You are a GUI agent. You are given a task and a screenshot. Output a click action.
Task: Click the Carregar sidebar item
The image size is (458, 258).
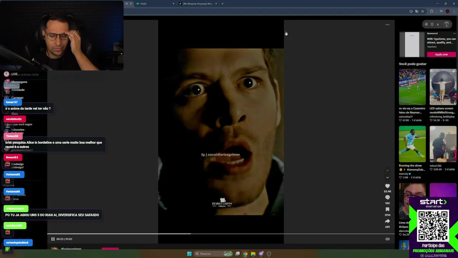17,98
